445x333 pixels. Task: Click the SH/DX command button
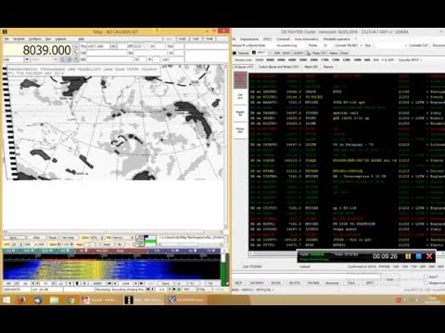pyautogui.click(x=275, y=283)
